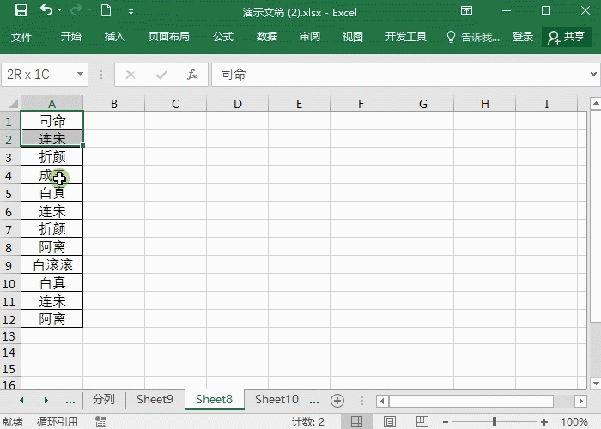Click the Save icon in title bar
Viewport: 601px width, 429px height.
coord(21,11)
